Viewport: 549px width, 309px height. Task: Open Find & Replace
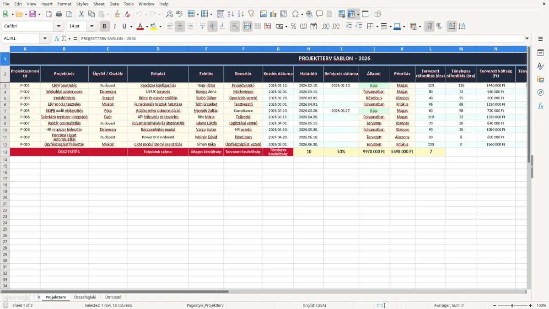[169, 14]
